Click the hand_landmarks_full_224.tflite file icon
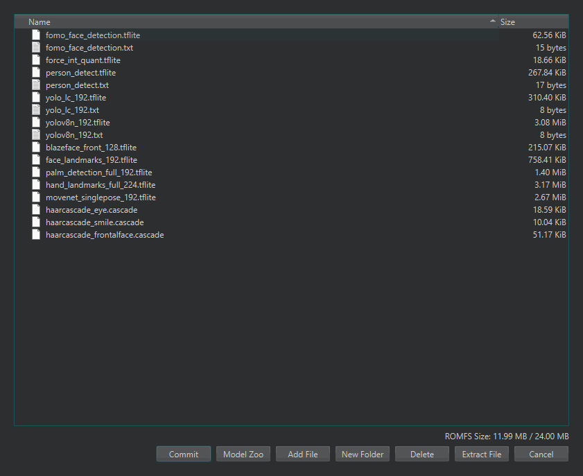 point(36,185)
